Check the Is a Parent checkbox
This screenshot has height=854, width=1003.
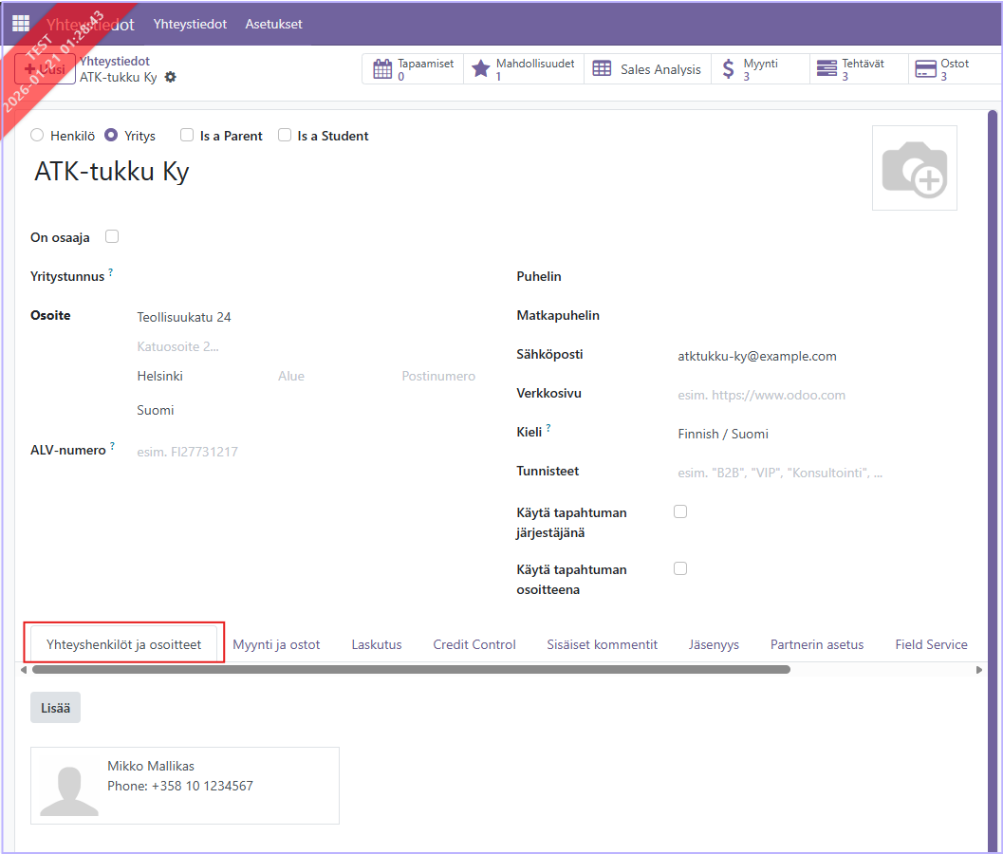[x=187, y=136]
